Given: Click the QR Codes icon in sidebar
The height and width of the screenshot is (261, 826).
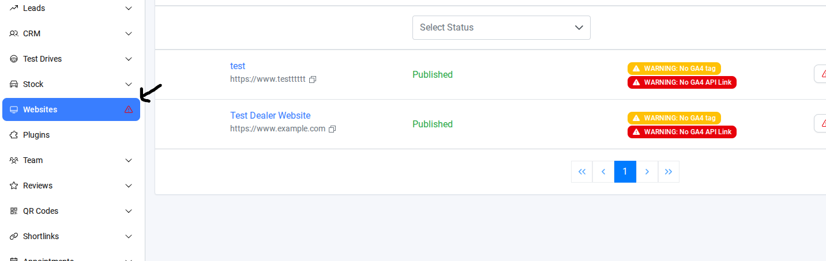Looking at the screenshot, I should click(x=14, y=211).
